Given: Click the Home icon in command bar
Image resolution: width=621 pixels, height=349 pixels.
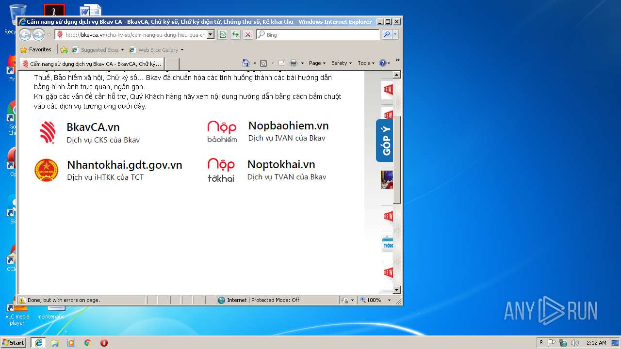Looking at the screenshot, I should point(246,63).
